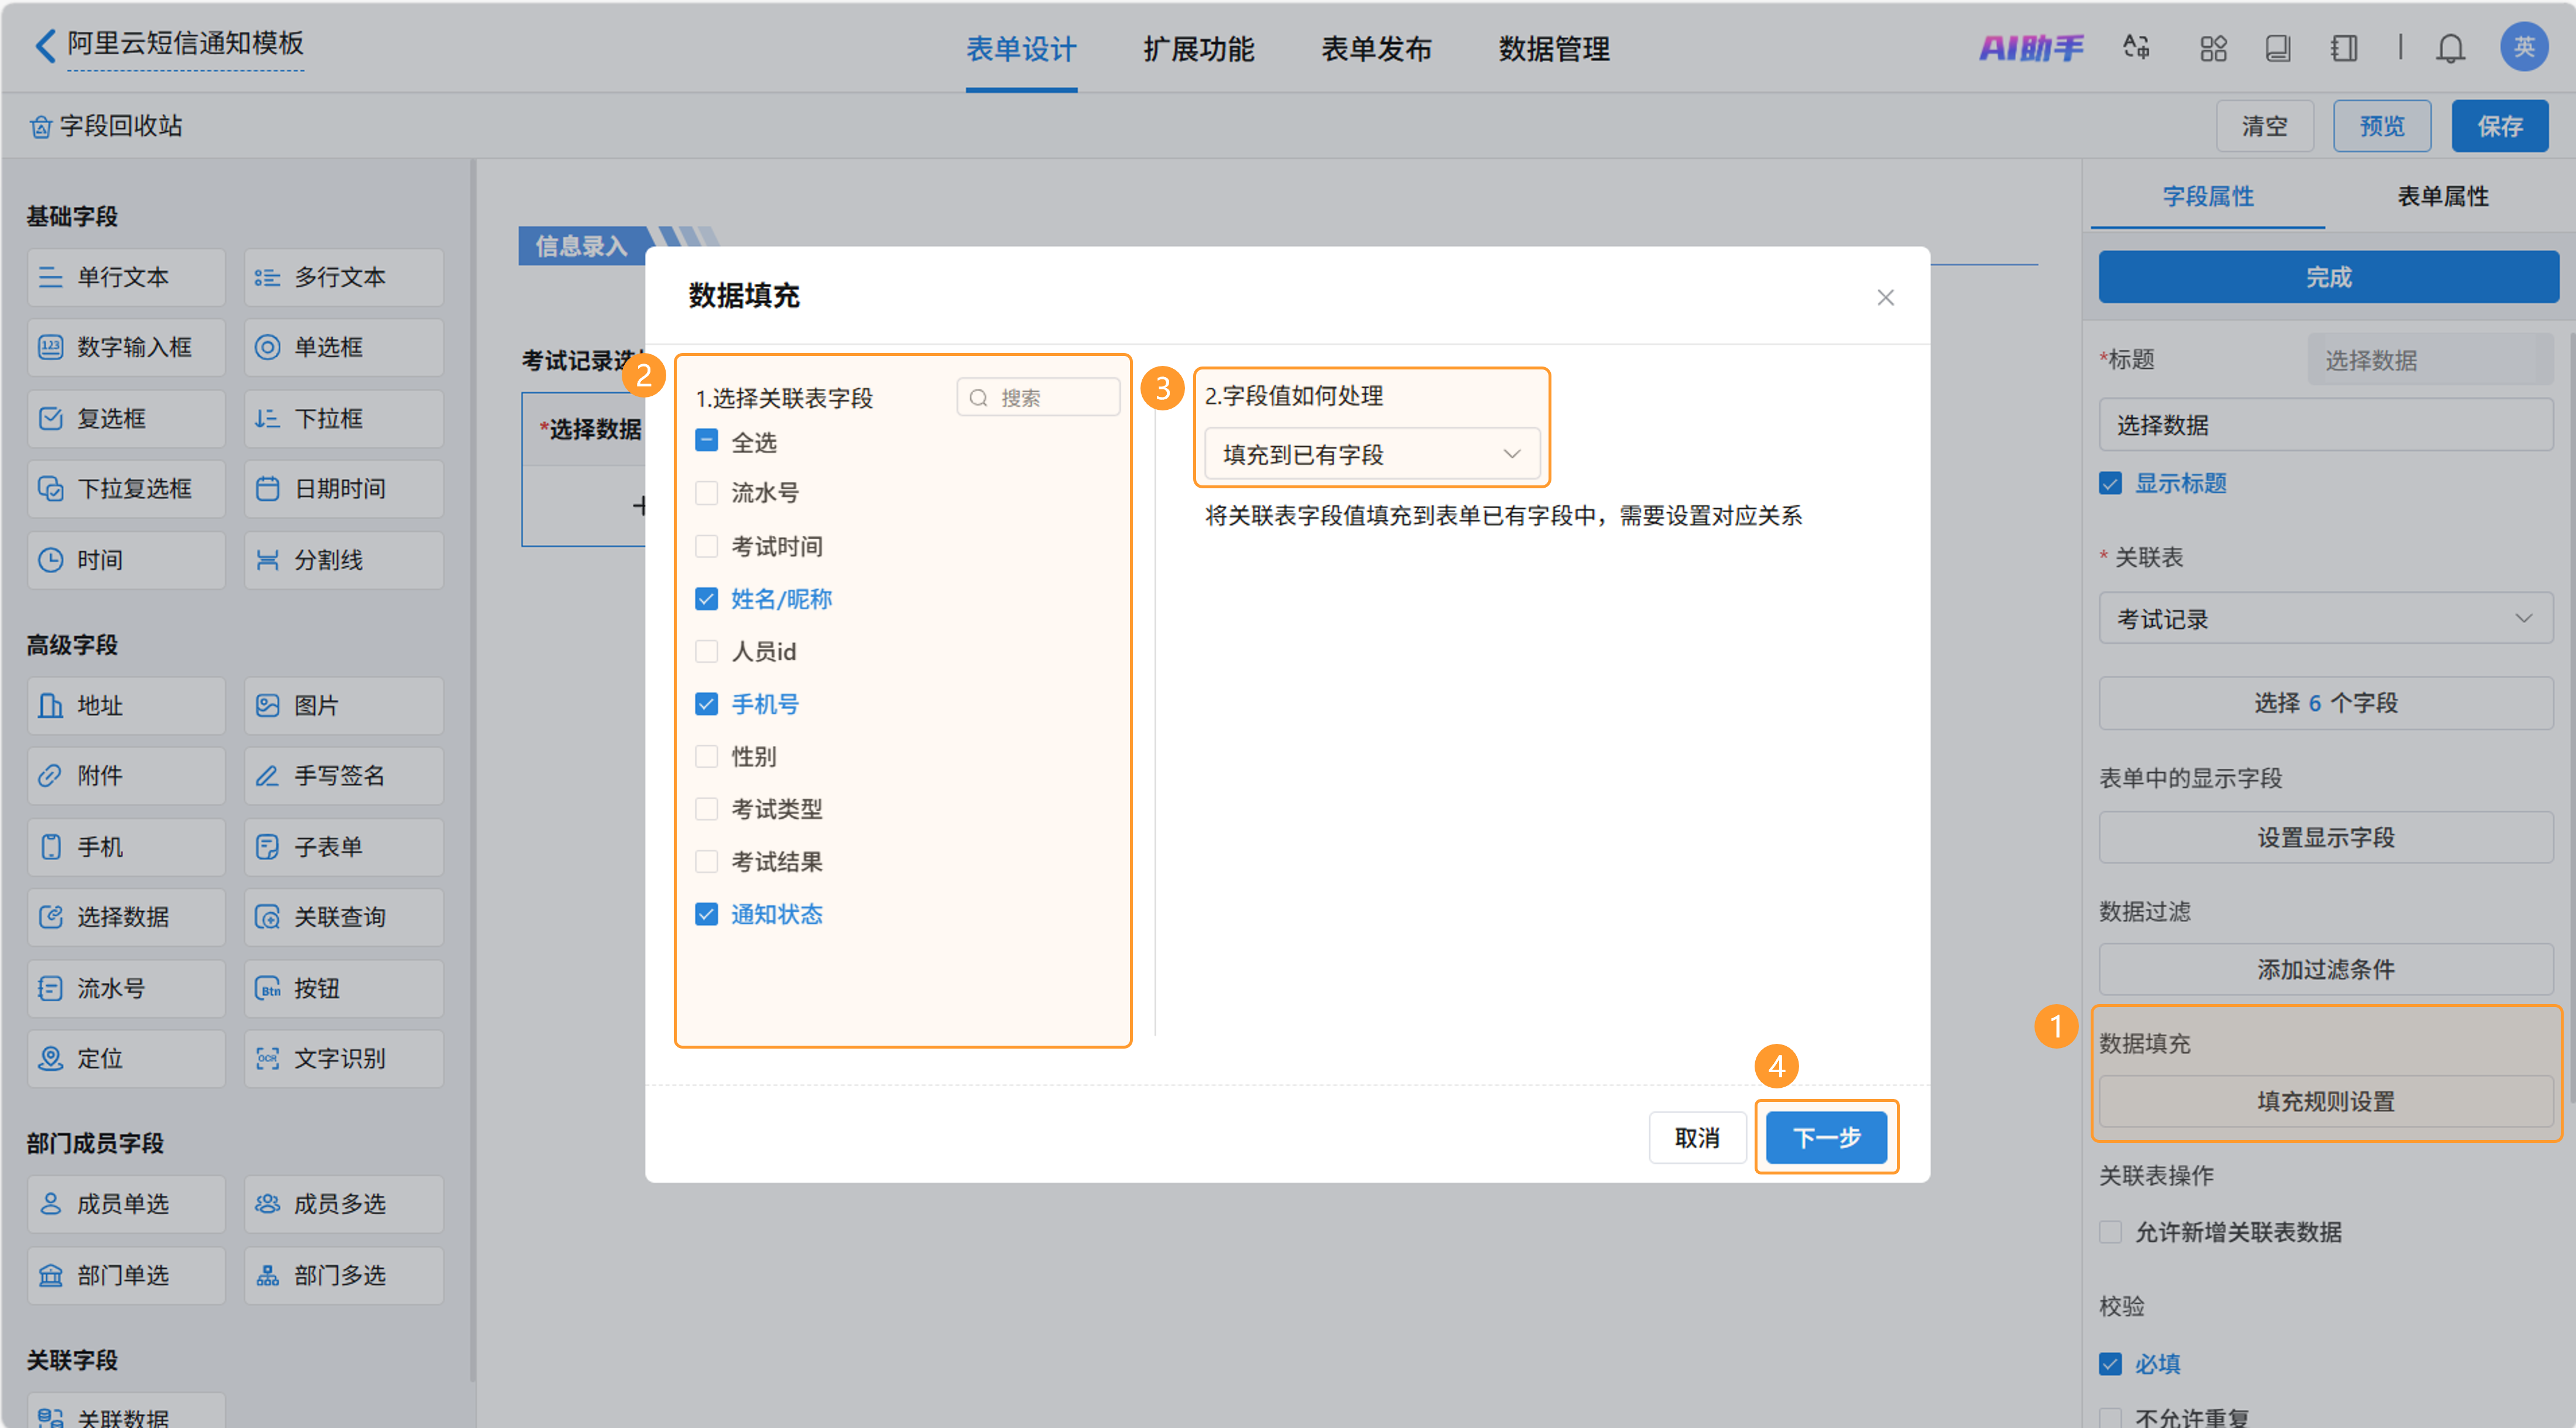Click the back arrow beside template title
This screenshot has width=2576, height=1428.
coord(45,45)
